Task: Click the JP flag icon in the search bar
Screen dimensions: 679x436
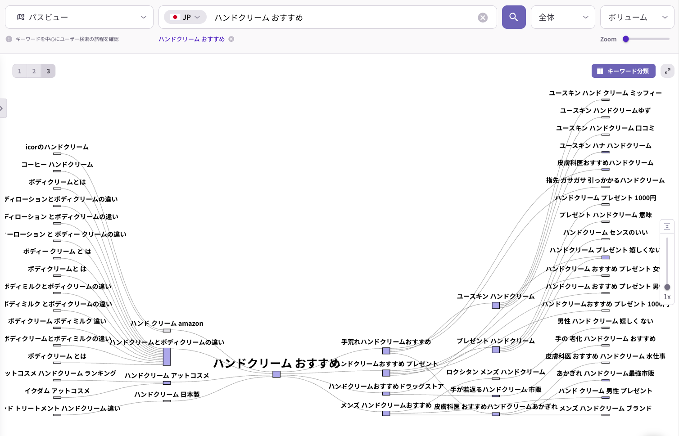Action: [175, 17]
